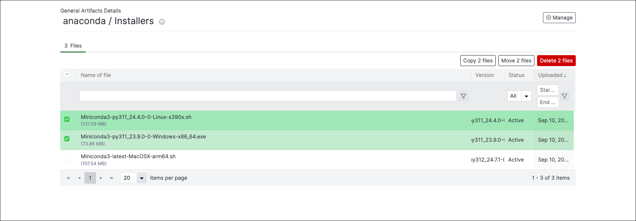This screenshot has height=221, width=636.
Task: Click Copy 2 files button
Action: point(478,60)
